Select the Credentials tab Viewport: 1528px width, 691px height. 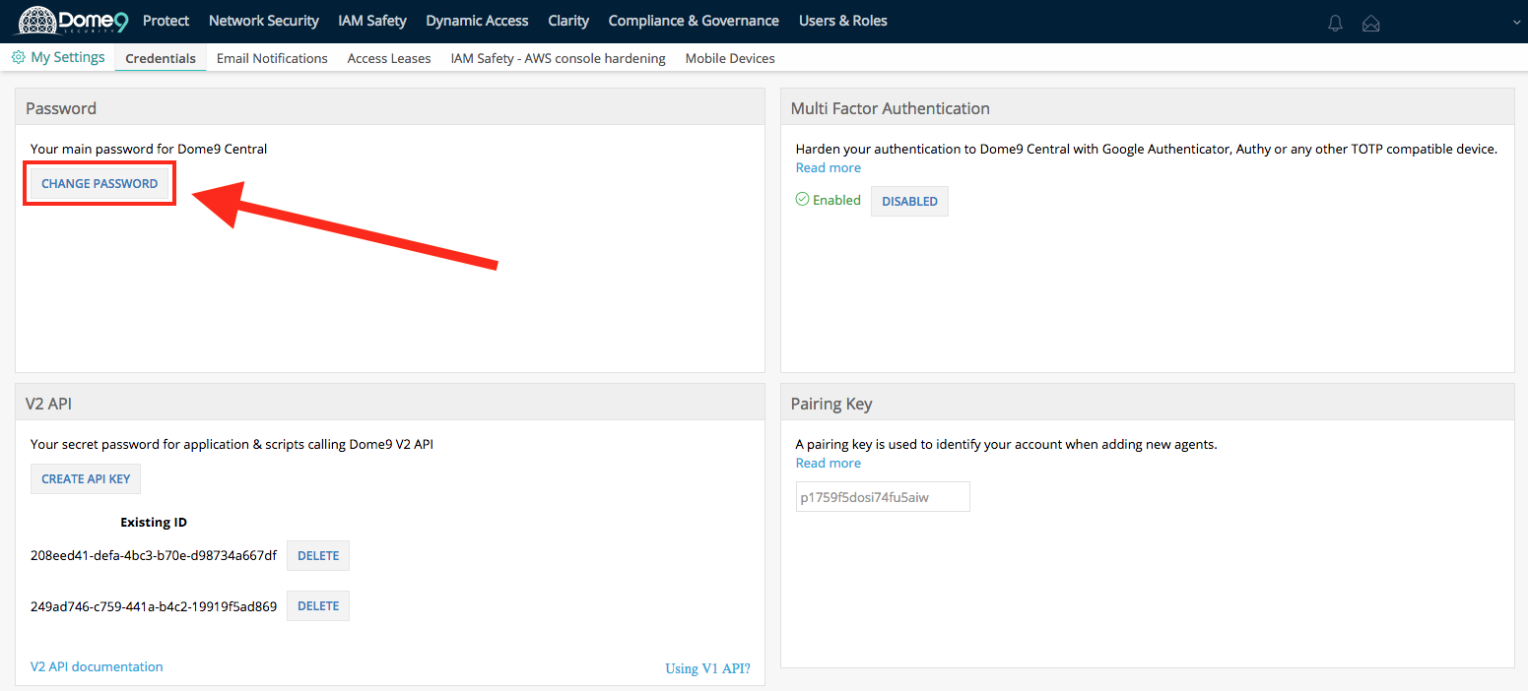tap(161, 58)
